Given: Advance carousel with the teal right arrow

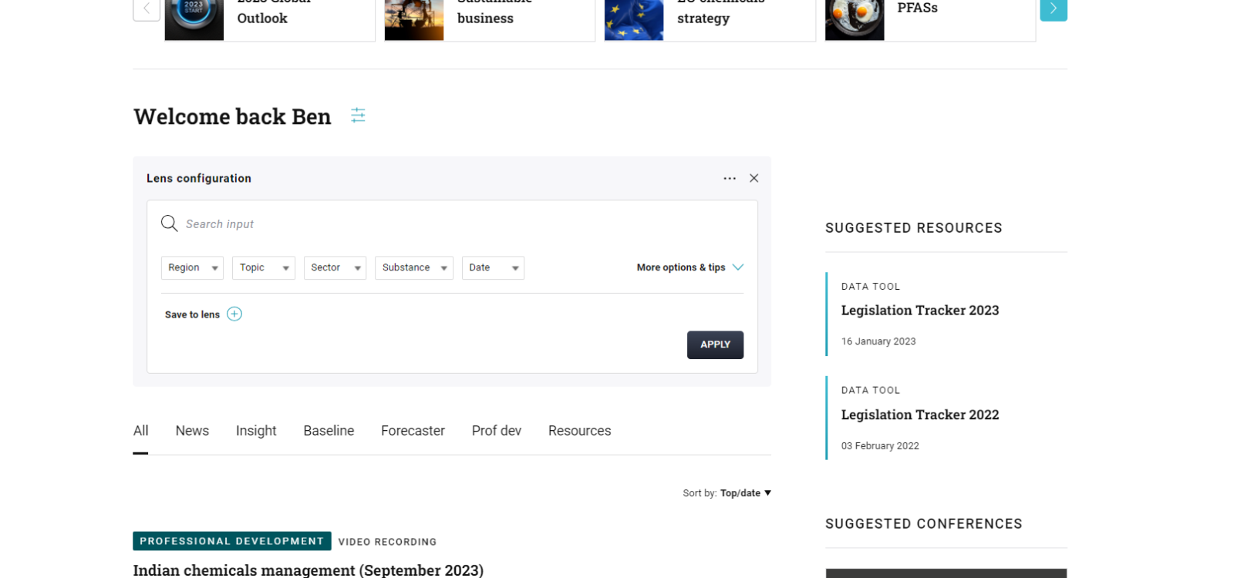Looking at the screenshot, I should click(x=1054, y=8).
